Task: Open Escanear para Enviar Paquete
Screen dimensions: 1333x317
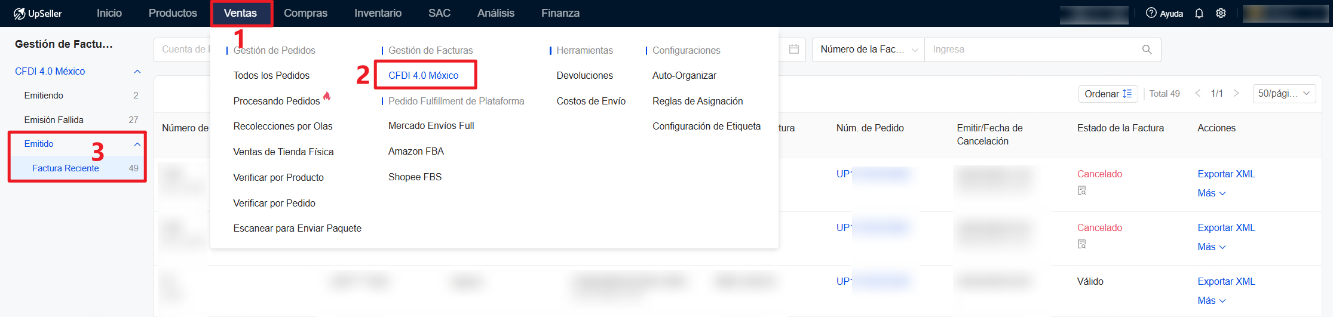Action: click(x=297, y=229)
